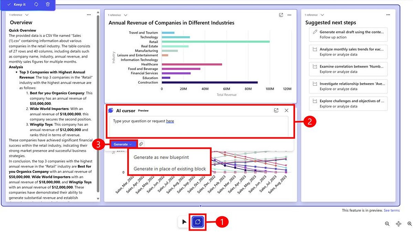Click the Overview panel's vertical scrollbar
This screenshot has width=413, height=232.
tap(98, 103)
